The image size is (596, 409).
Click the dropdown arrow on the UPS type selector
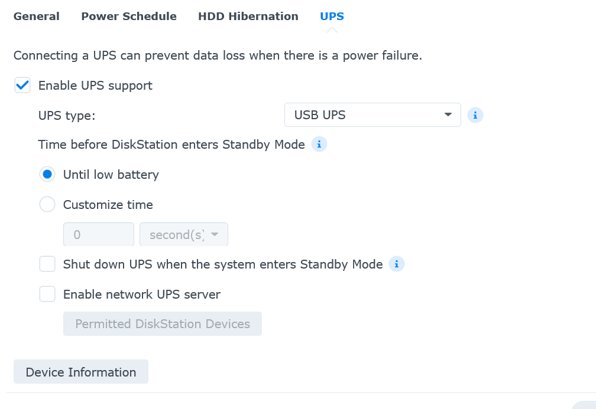tap(448, 115)
